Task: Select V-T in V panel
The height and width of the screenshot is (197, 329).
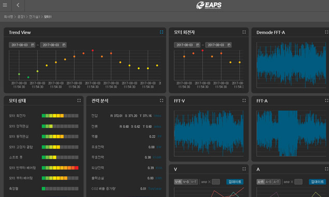Action: pyautogui.click(x=194, y=182)
